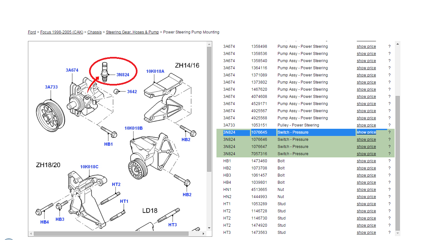The height and width of the screenshot is (240, 444).
Task: Navigate to the Chassis breadcrumb
Action: pos(95,32)
